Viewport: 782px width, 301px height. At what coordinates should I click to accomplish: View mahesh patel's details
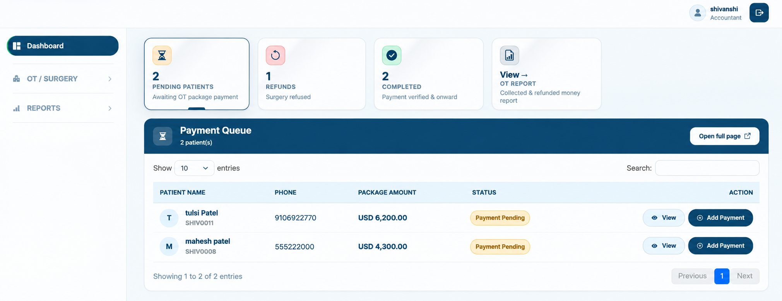click(x=664, y=246)
